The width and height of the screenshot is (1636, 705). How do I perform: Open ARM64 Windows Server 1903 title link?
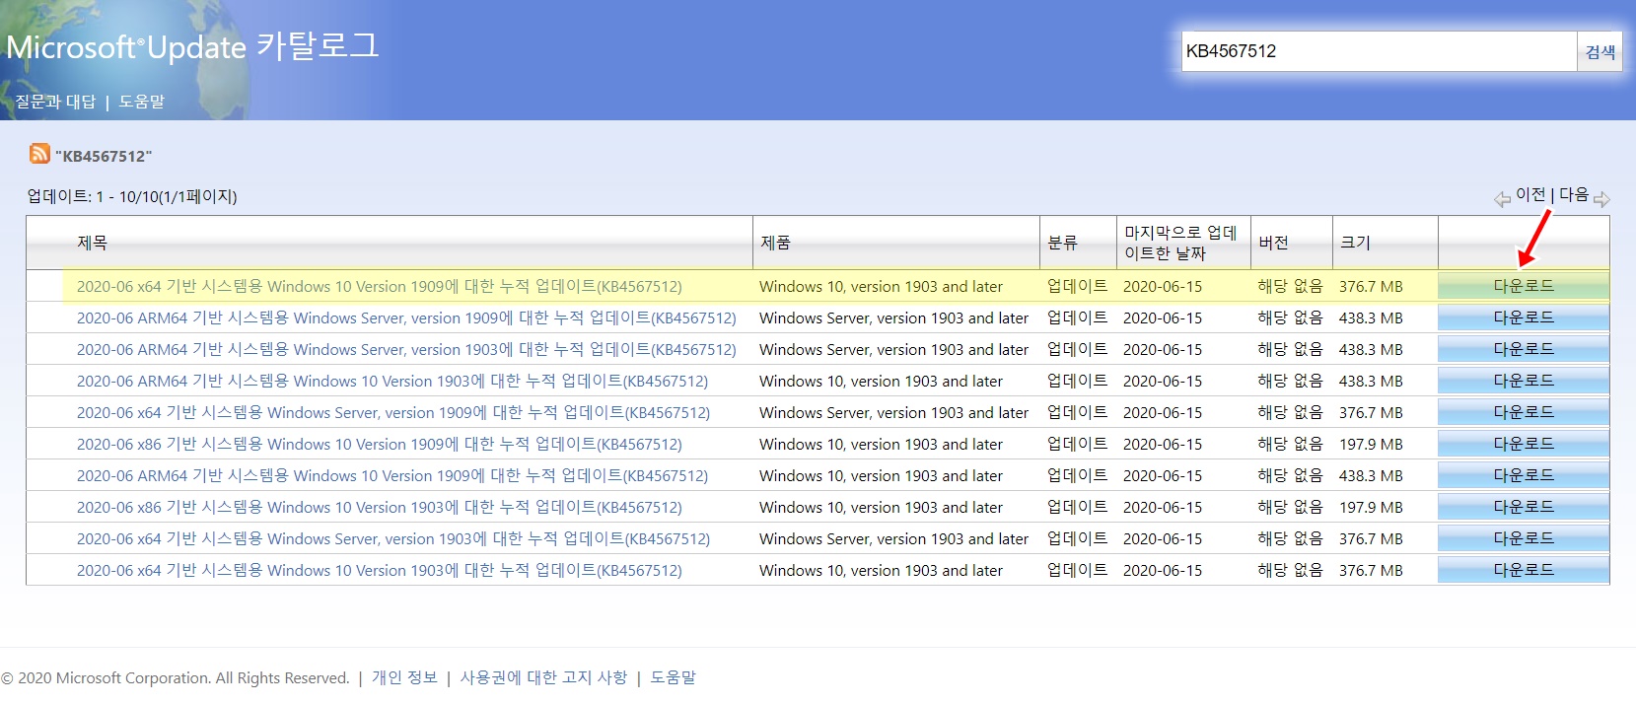click(x=406, y=349)
